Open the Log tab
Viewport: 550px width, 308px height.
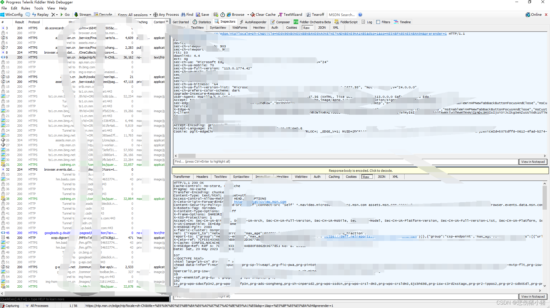[367, 22]
